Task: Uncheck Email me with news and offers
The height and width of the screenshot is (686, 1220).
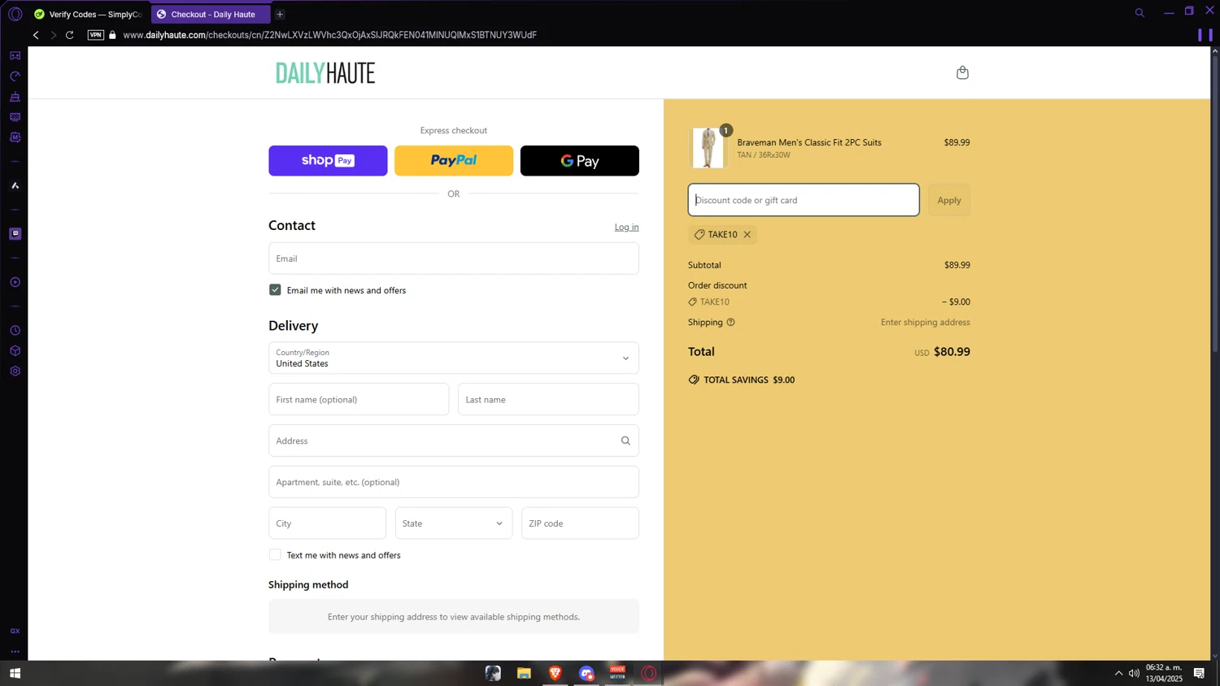Action: (275, 290)
